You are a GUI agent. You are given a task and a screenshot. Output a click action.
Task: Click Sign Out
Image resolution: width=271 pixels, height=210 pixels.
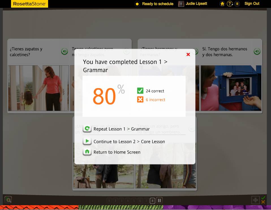(252, 4)
